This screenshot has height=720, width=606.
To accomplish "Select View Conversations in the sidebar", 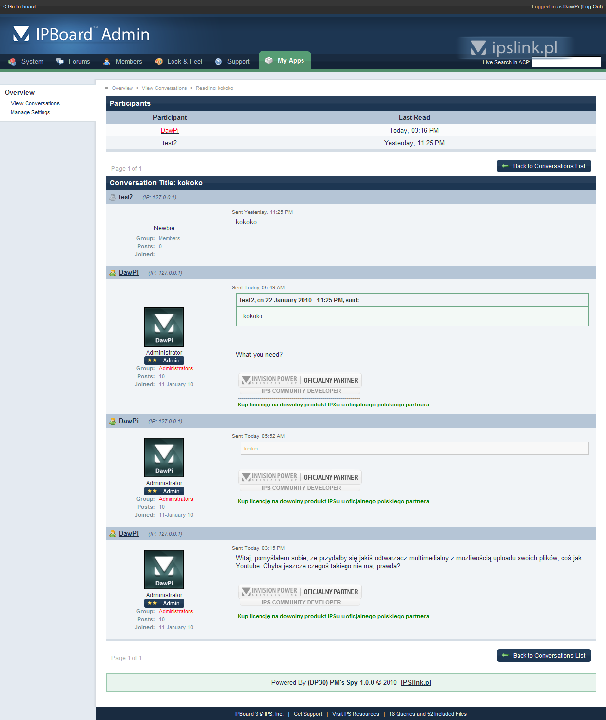I will coord(35,103).
